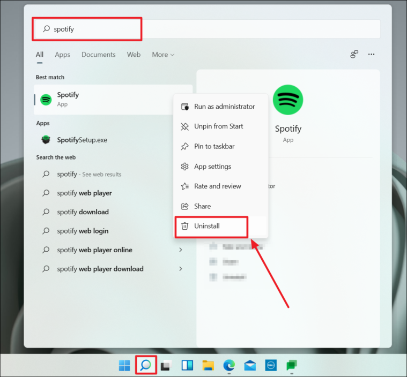The image size is (407, 377).
Task: Click the large Spotify logo in the preview pane
Action: [288, 100]
